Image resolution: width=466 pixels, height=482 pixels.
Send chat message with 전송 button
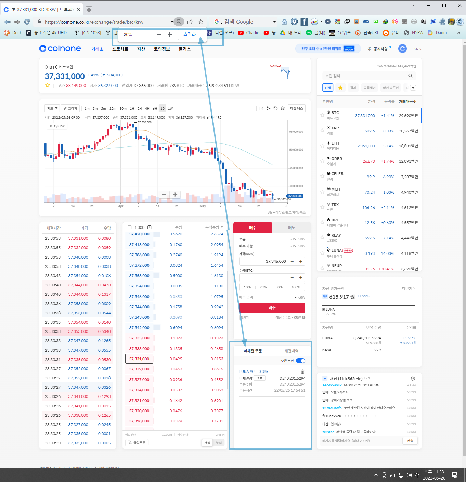tap(410, 441)
